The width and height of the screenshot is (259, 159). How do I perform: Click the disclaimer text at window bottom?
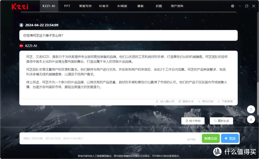(129, 156)
